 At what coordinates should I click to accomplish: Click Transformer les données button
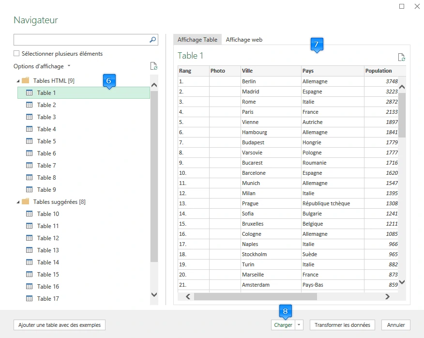(342, 325)
